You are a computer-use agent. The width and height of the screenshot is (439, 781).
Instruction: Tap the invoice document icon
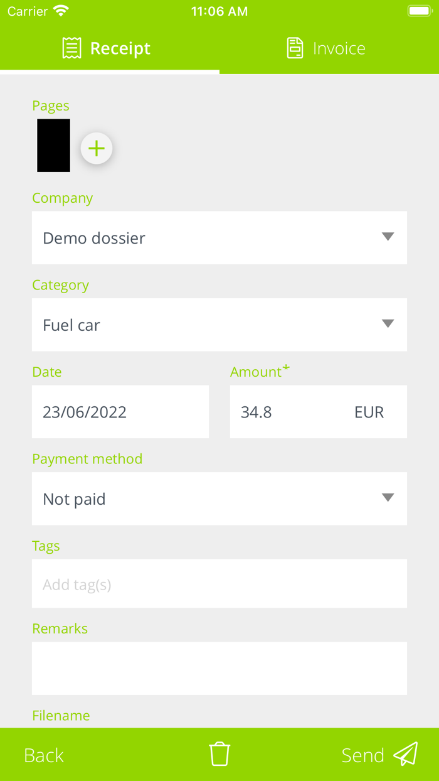click(x=295, y=48)
